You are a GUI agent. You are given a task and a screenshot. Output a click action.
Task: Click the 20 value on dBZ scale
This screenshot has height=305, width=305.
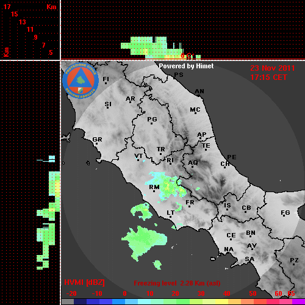pyautogui.click(x=175, y=293)
